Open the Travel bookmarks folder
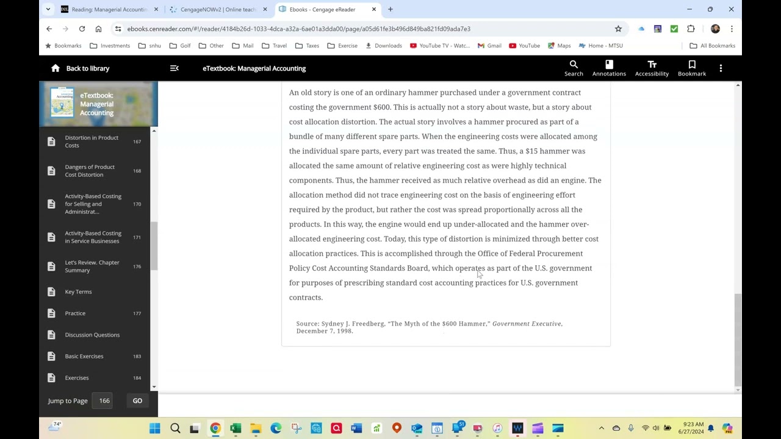 [274, 46]
